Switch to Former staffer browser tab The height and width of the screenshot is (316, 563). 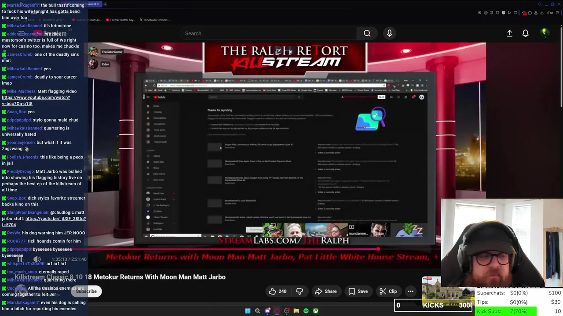point(121,20)
